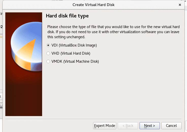
Task: Go to the Next wizard step
Action: pyautogui.click(x=149, y=126)
